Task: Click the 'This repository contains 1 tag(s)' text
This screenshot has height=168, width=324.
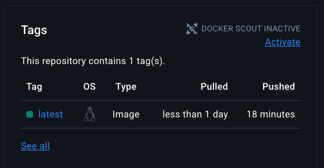Action: (x=93, y=61)
